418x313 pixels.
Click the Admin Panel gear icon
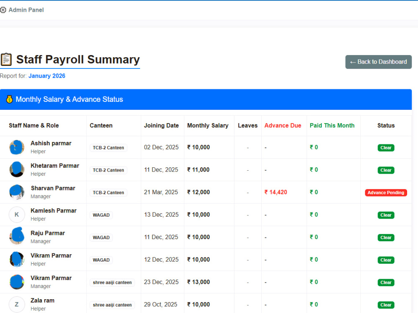[3, 10]
